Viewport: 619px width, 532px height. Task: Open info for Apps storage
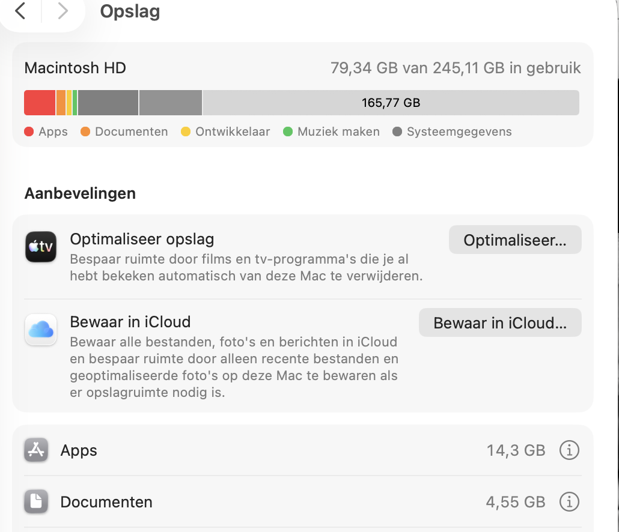click(569, 450)
